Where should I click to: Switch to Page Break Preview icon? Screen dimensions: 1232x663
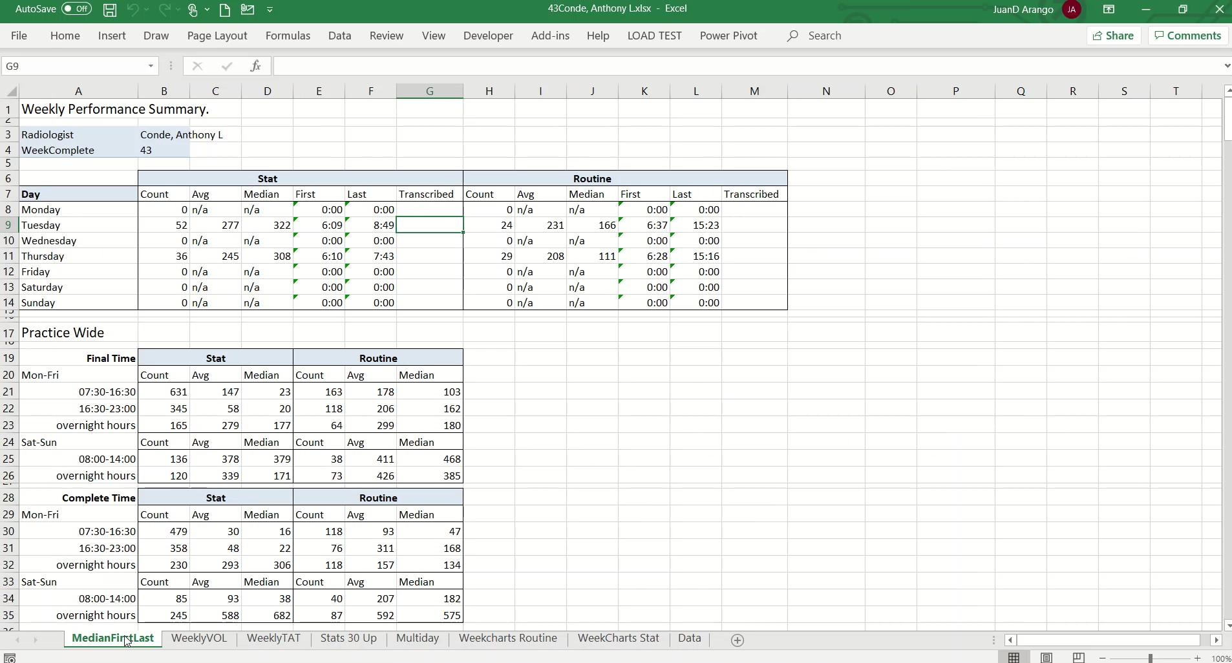click(x=1079, y=658)
